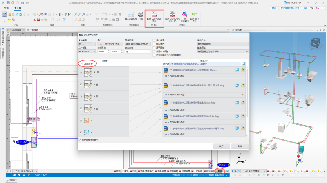Switch to the general parameters document tab

coord(34,30)
